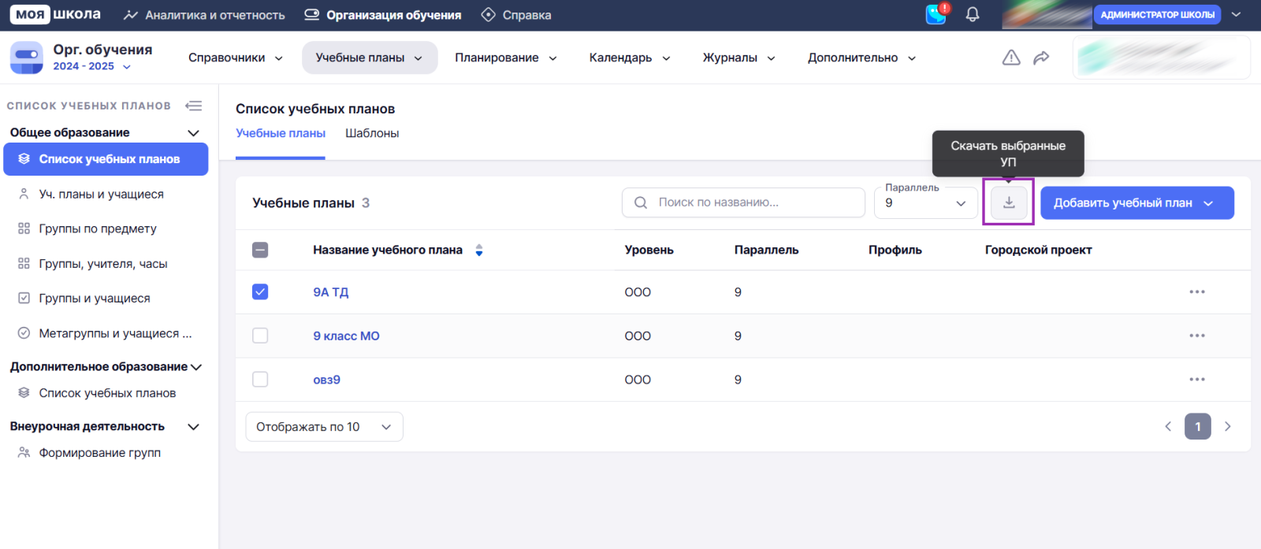Image resolution: width=1261 pixels, height=549 pixels.
Task: Download selected study plans icon
Action: click(x=1009, y=202)
